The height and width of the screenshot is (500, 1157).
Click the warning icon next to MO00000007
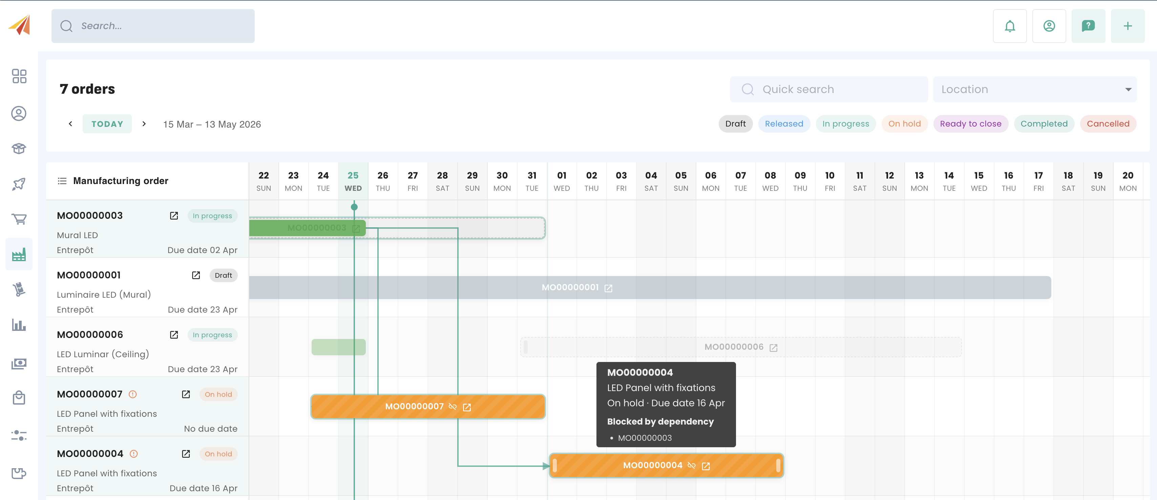tap(132, 394)
